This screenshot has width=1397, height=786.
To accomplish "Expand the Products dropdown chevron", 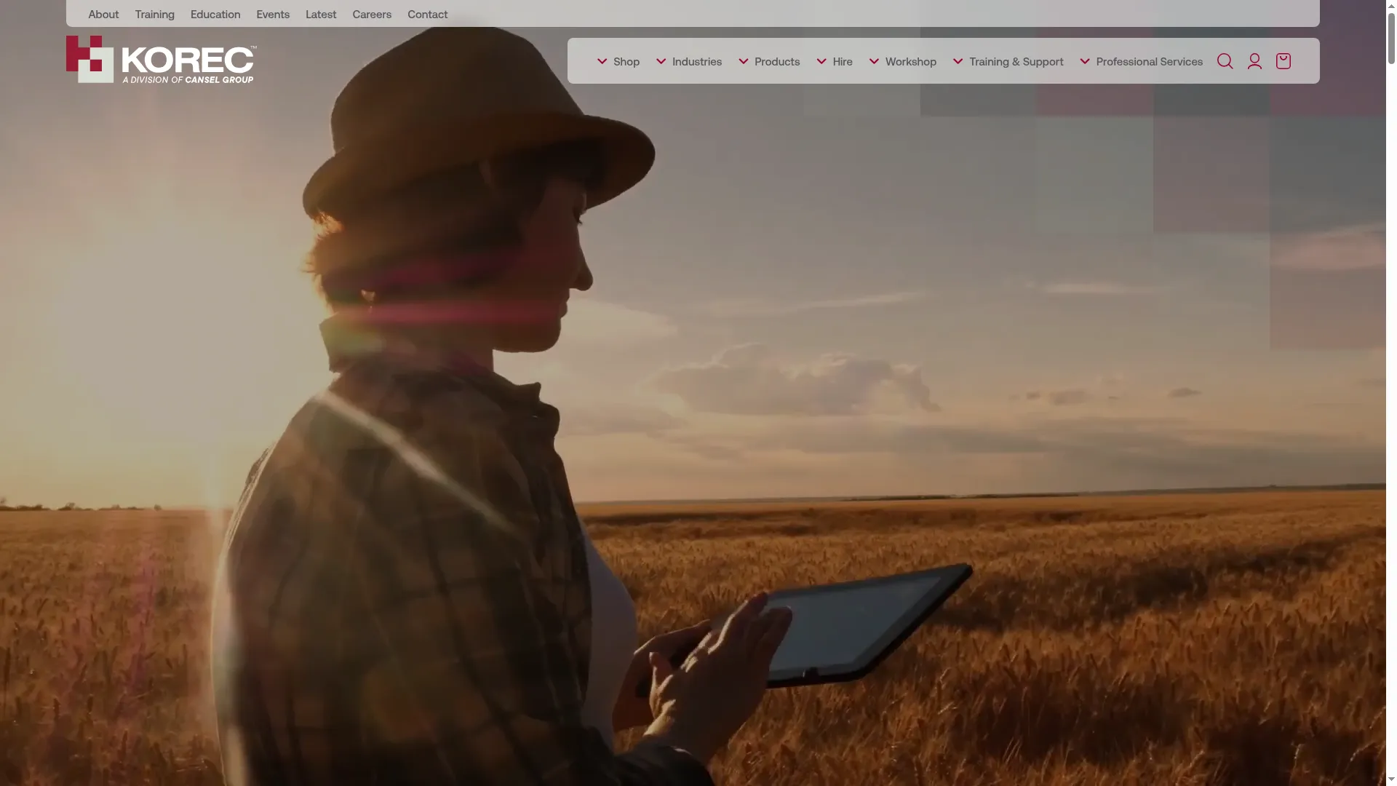I will (743, 61).
